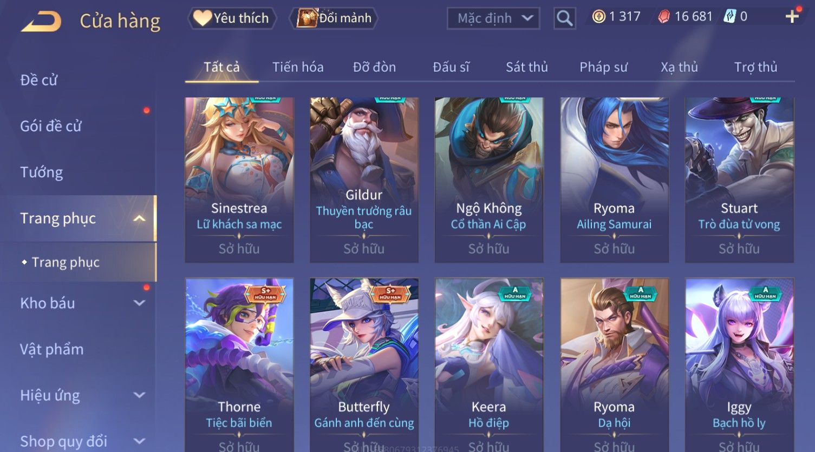The height and width of the screenshot is (452, 815).
Task: Click the red ruby icon showing 16 681
Action: pos(663,17)
